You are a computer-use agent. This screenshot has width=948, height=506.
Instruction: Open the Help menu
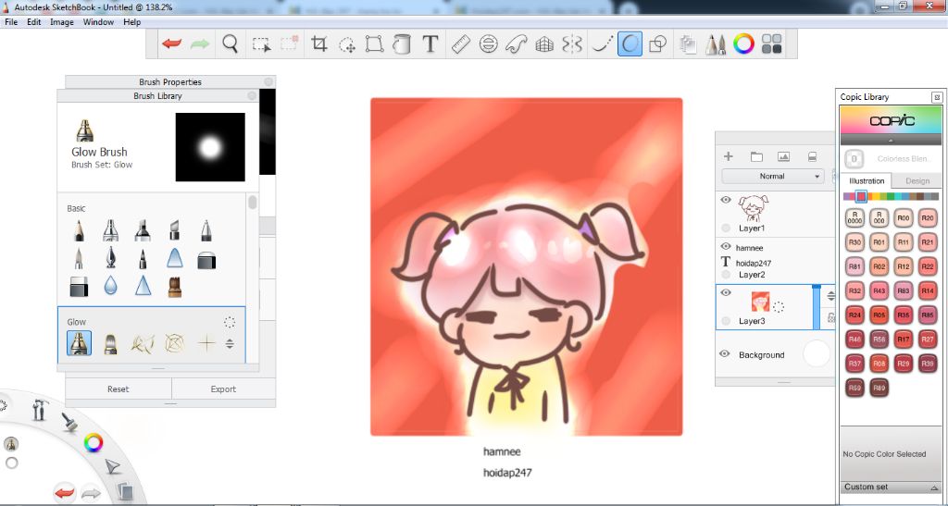pos(131,21)
